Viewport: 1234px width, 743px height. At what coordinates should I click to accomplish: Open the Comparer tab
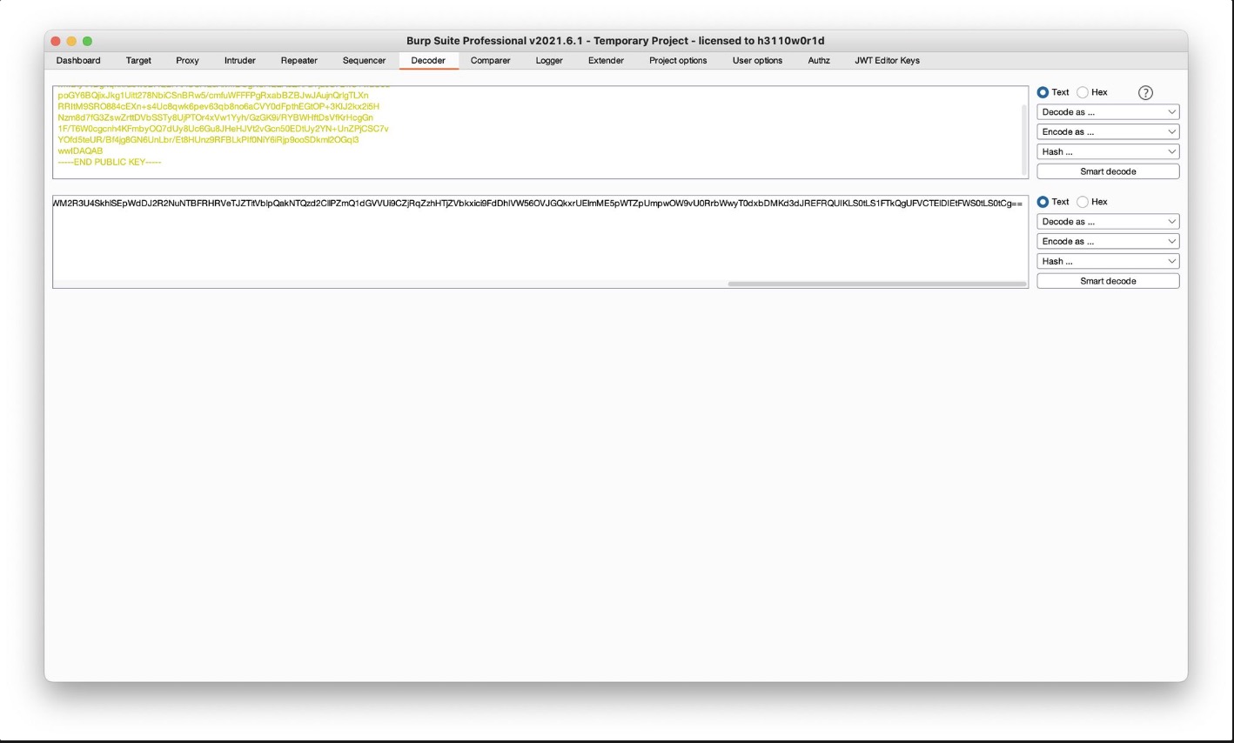tap(491, 61)
